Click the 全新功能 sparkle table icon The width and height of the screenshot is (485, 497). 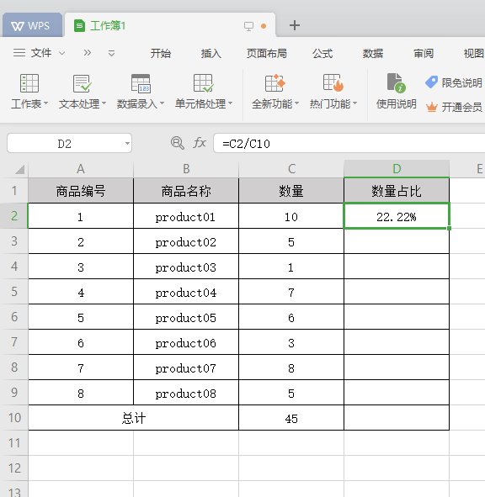(x=274, y=83)
